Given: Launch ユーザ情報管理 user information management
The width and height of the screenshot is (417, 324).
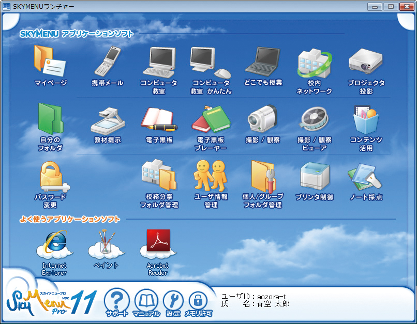Looking at the screenshot, I should point(210,176).
